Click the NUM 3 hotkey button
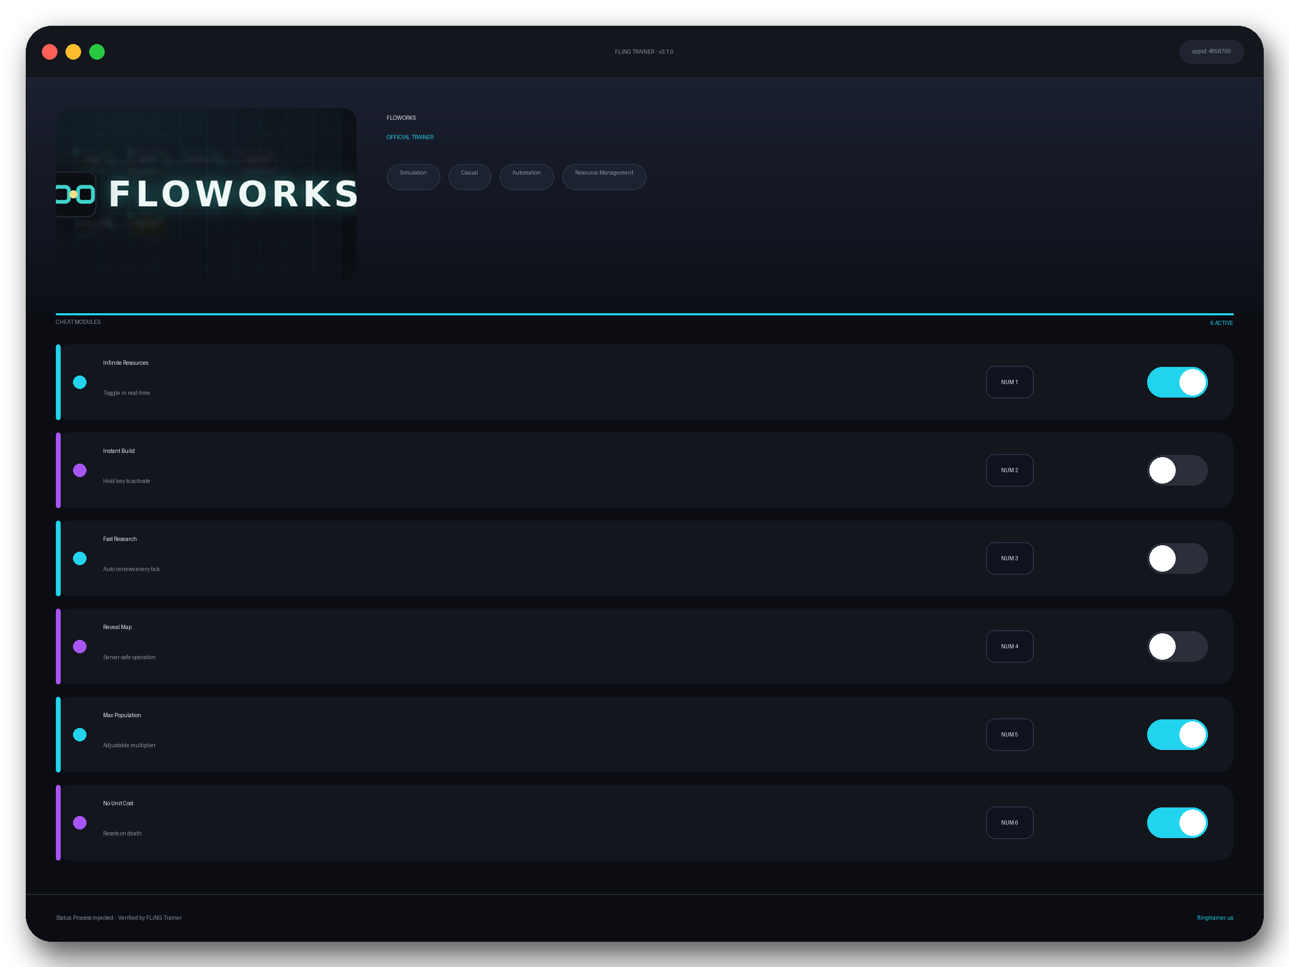 click(x=1009, y=558)
